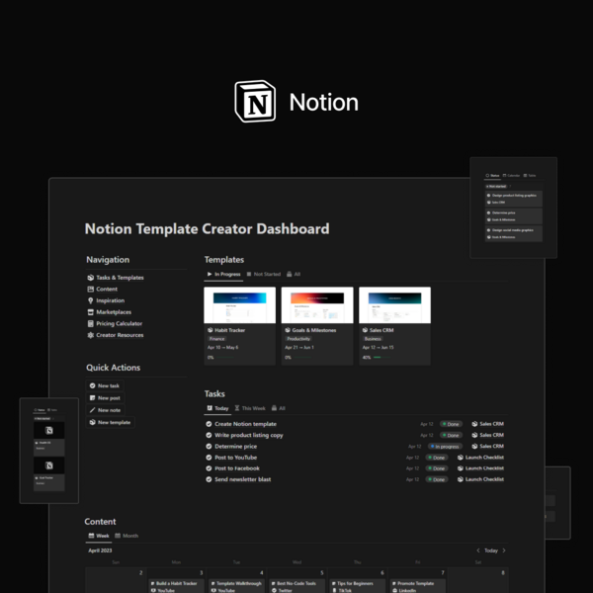Toggle checkmark for Post to YouTube
Viewport: 593px width, 593px height.
(209, 458)
